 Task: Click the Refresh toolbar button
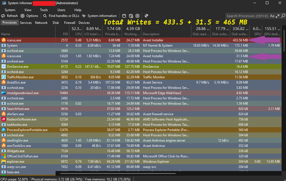[x=9, y=16]
